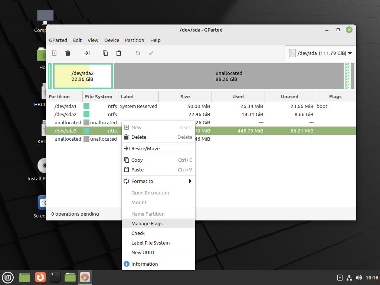
Task: Click the network icon in system tray
Action: tap(349, 278)
